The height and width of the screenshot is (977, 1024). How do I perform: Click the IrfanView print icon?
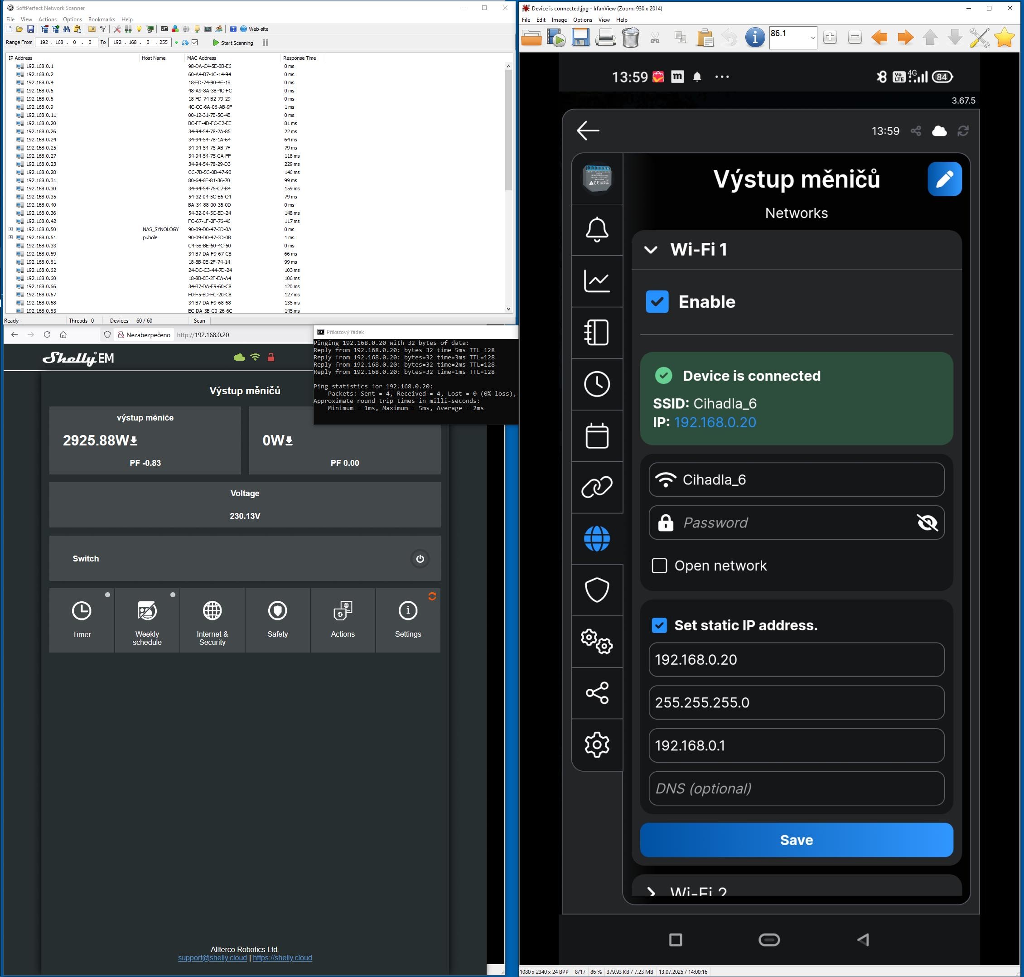tap(605, 38)
